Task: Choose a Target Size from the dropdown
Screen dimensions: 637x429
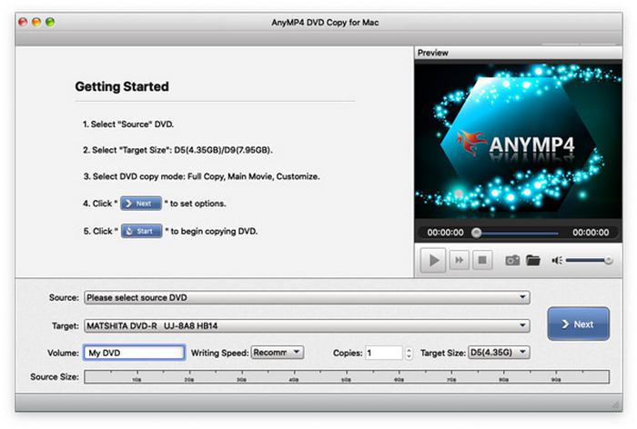Action: click(497, 353)
